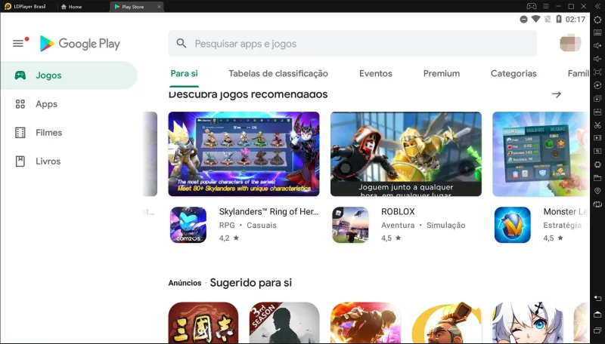Image resolution: width=605 pixels, height=344 pixels.
Task: Click the search apps and games field
Action: (352, 44)
